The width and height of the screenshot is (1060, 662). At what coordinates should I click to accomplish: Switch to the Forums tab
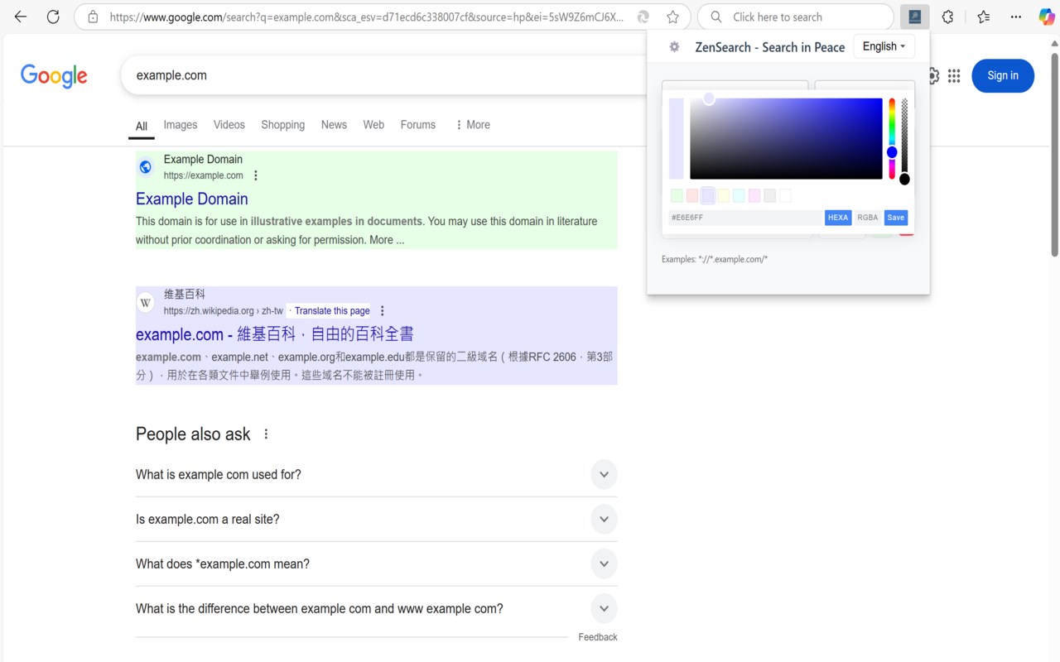(x=418, y=125)
